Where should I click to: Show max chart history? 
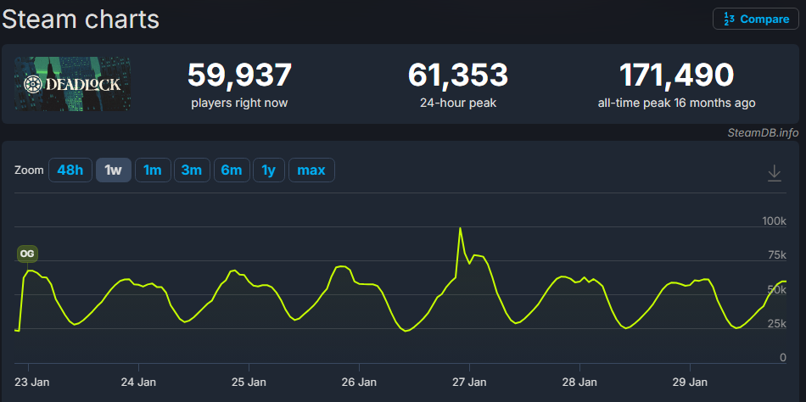coord(311,170)
